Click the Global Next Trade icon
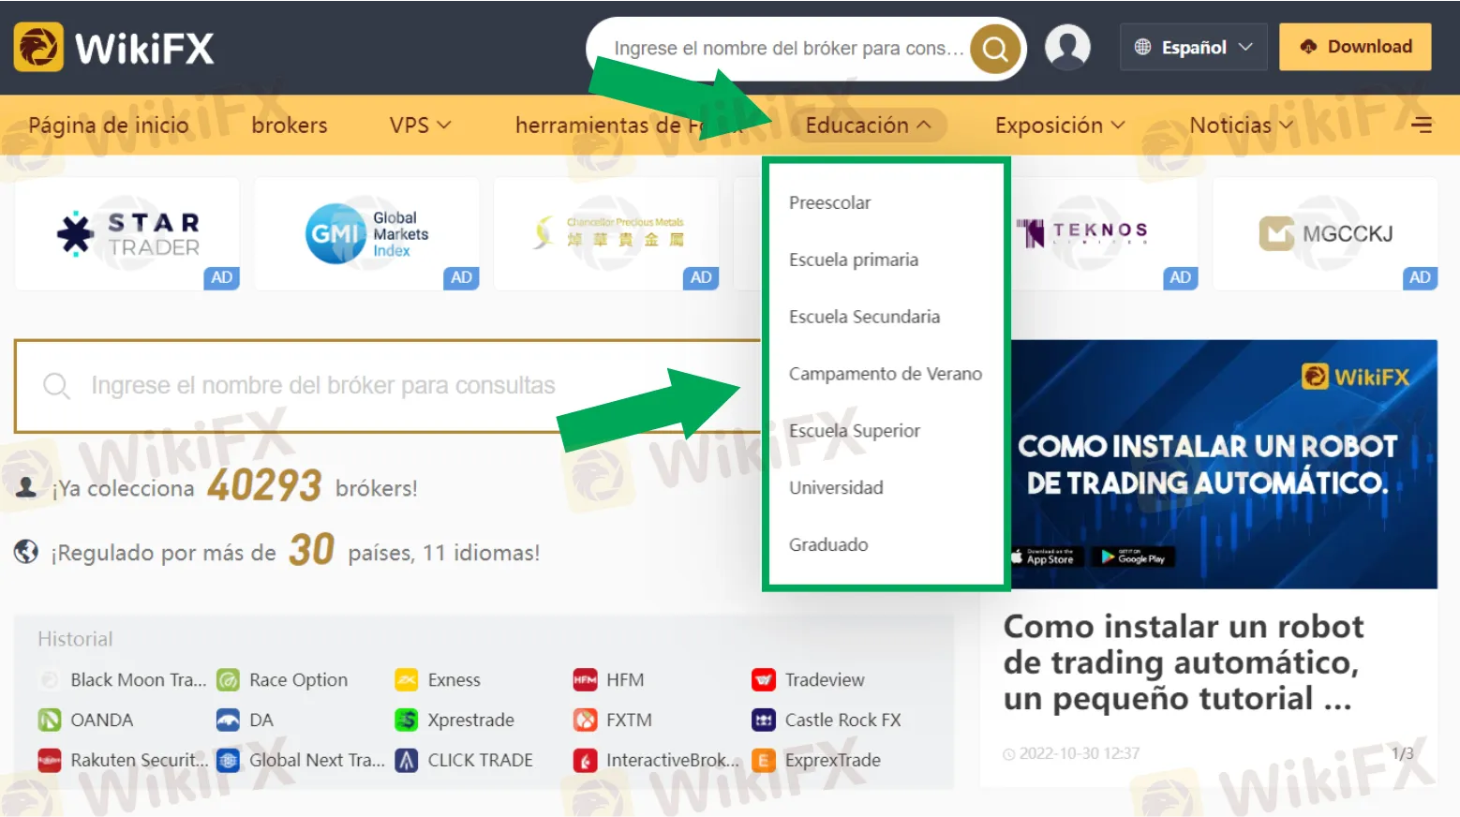 point(228,760)
